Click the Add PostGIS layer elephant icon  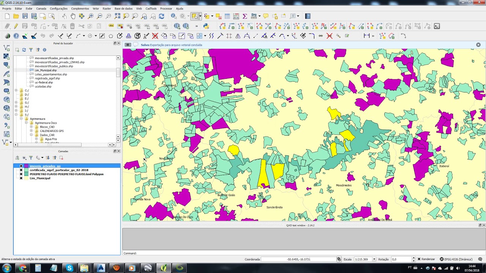click(x=6, y=65)
